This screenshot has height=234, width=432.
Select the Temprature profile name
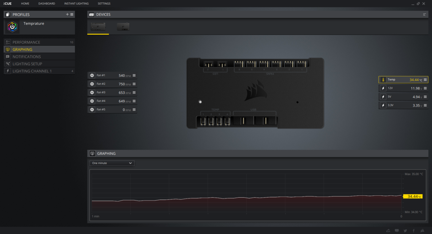point(34,23)
